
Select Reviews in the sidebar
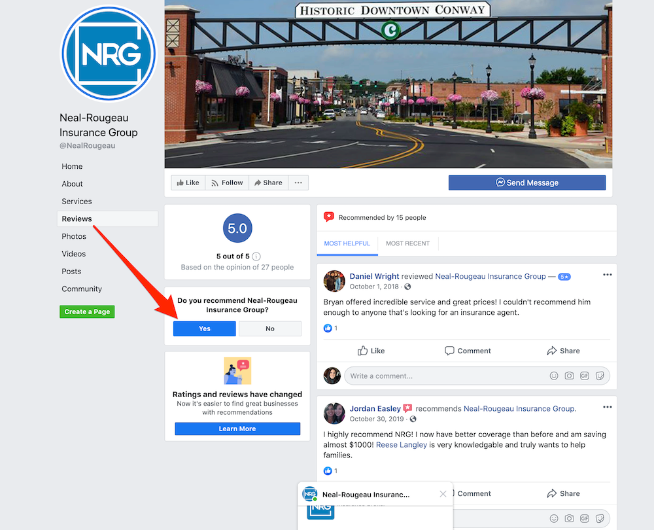coord(108,219)
